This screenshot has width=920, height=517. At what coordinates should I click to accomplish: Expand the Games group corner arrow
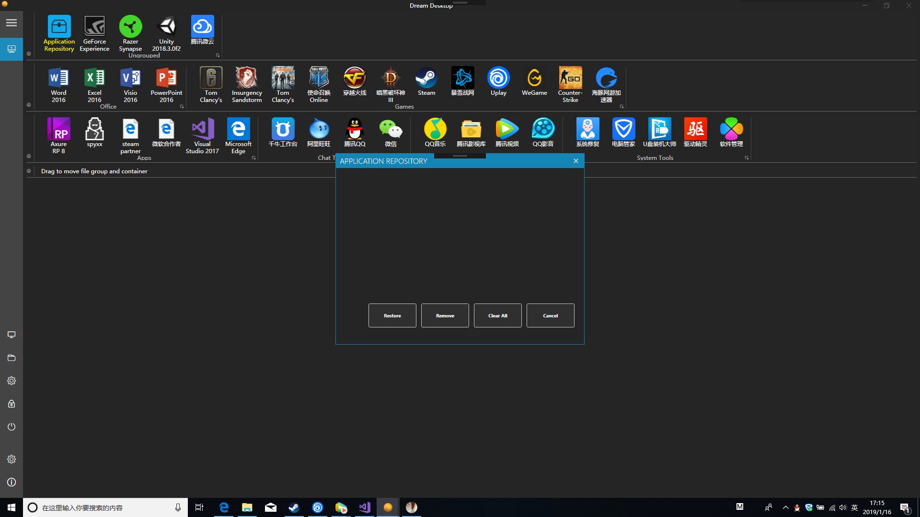[621, 107]
